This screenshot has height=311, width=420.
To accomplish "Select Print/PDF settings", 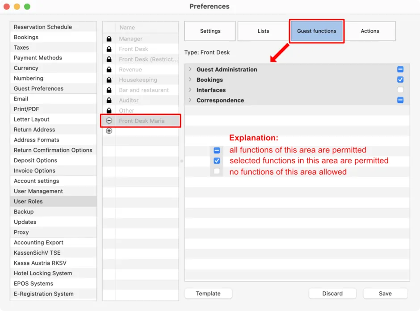I will (x=53, y=109).
